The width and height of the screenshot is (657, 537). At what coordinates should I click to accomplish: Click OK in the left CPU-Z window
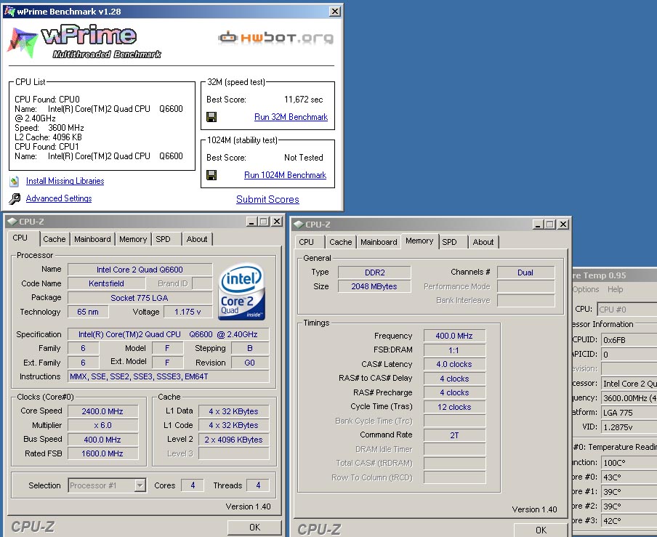(x=254, y=528)
